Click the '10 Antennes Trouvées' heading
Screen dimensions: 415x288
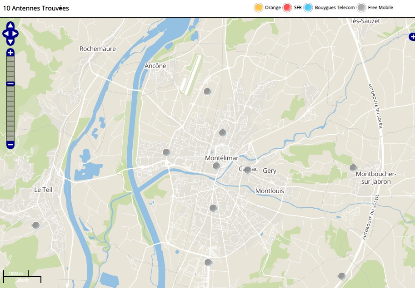click(36, 8)
